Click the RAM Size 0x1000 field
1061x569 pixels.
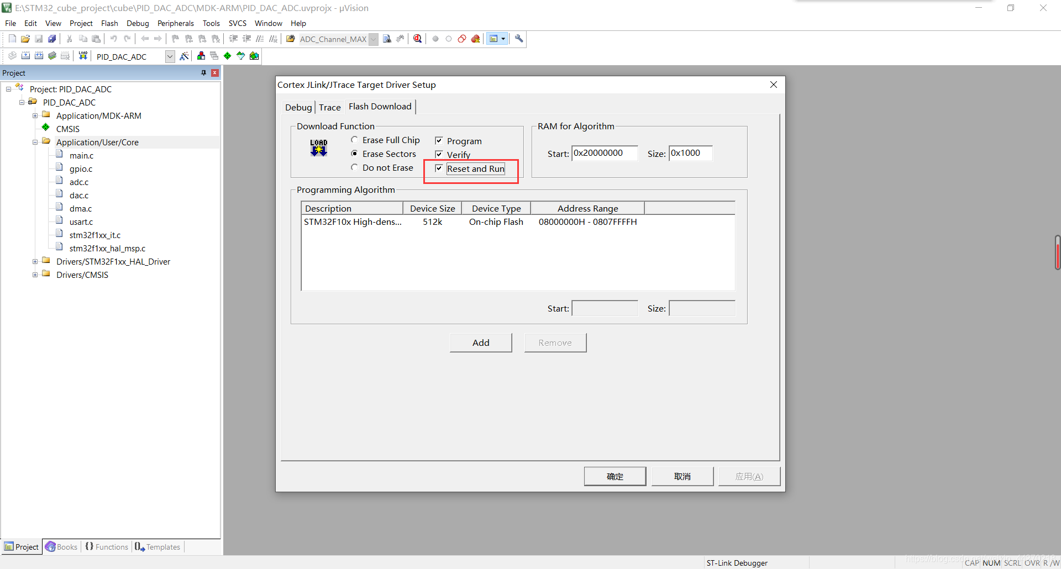tap(691, 153)
